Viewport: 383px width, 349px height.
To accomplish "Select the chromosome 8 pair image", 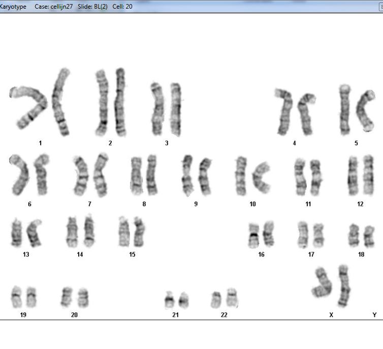I will tap(144, 175).
